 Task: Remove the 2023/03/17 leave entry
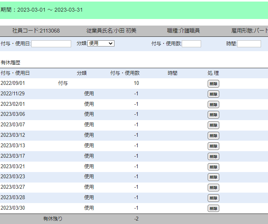[x=213, y=156]
